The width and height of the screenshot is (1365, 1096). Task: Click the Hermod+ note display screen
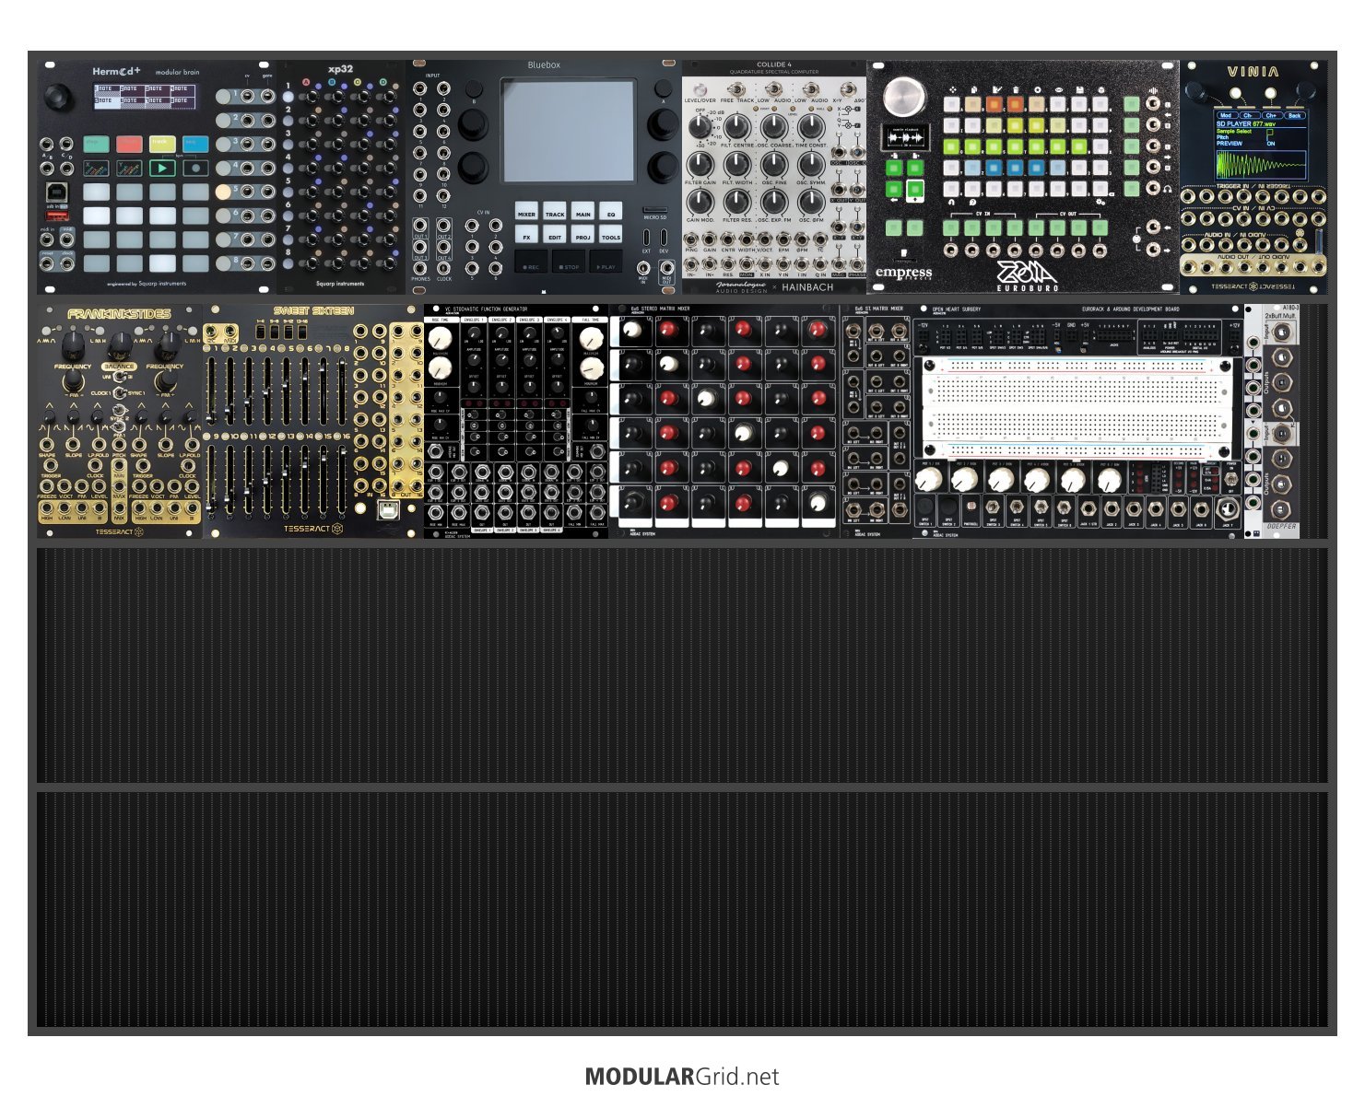tap(146, 95)
